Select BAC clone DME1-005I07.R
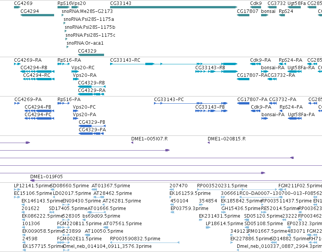The height and width of the screenshot is (252, 322). tap(132, 143)
